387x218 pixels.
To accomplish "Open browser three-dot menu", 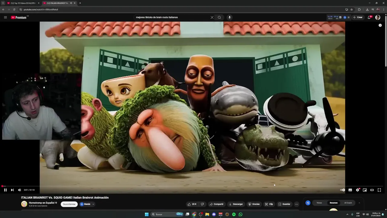I will point(384,9).
